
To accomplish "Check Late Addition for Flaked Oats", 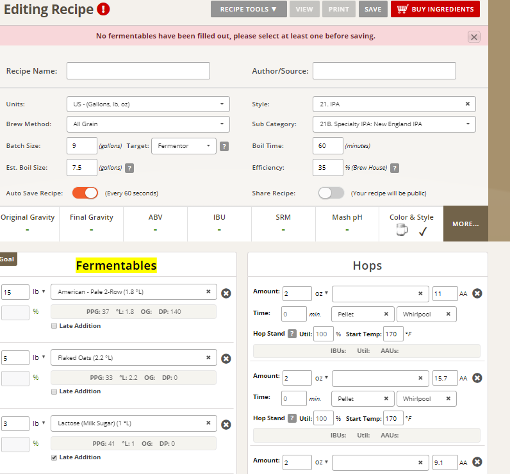I will 54,391.
